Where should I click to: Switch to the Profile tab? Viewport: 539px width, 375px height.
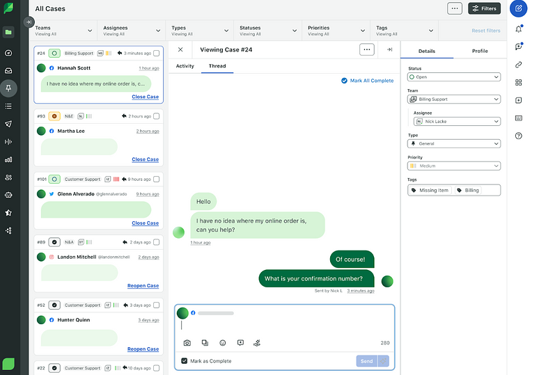[480, 51]
